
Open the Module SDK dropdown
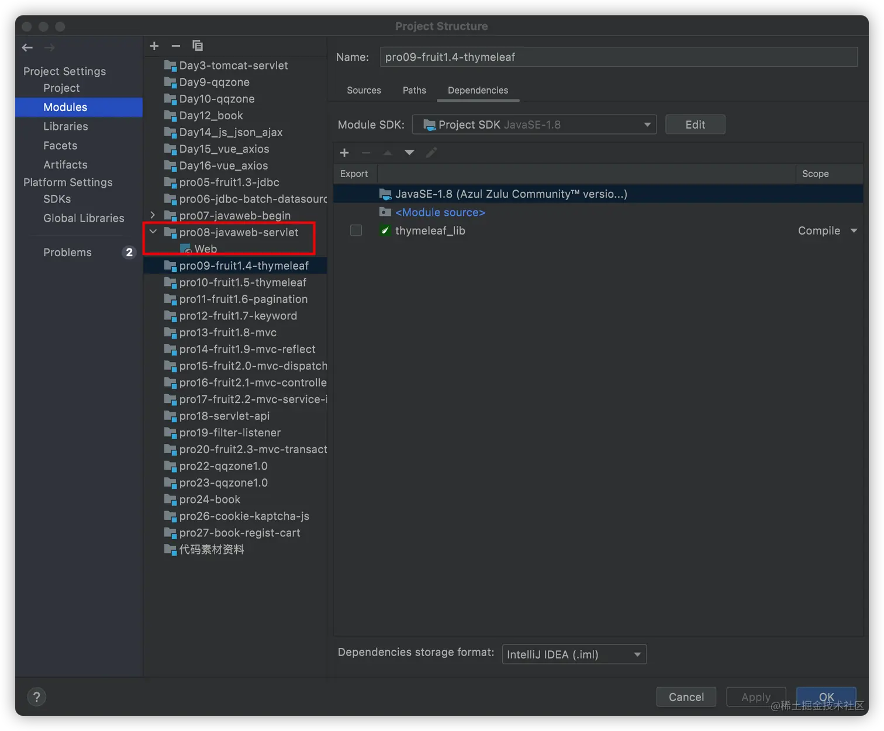[534, 125]
